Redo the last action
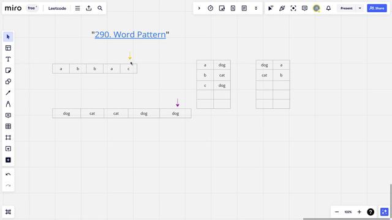The width and height of the screenshot is (392, 220). tap(8, 186)
